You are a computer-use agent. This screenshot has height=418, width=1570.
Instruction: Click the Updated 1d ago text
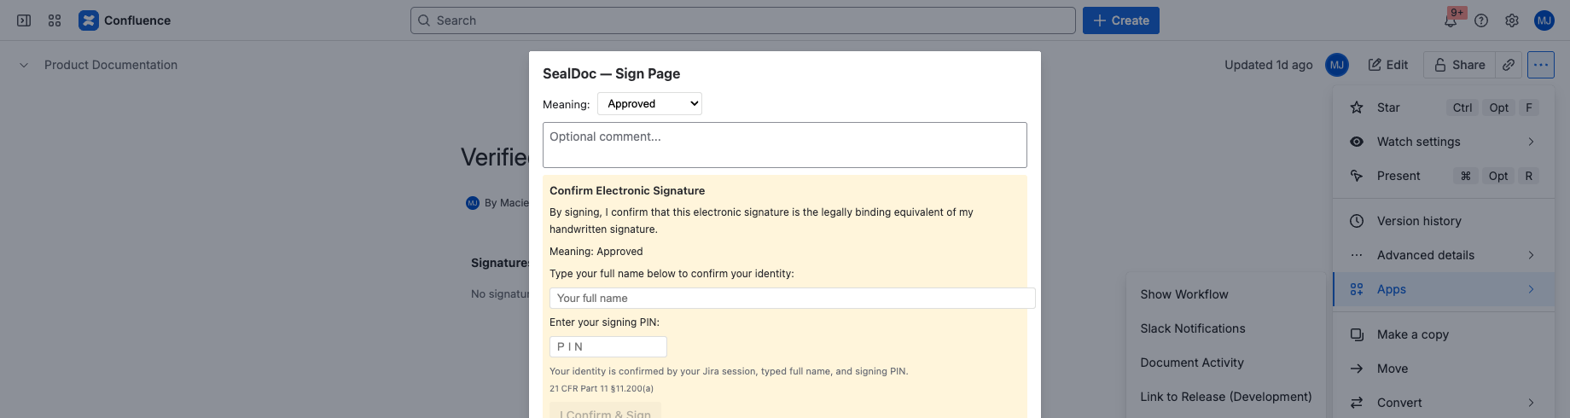coord(1268,65)
